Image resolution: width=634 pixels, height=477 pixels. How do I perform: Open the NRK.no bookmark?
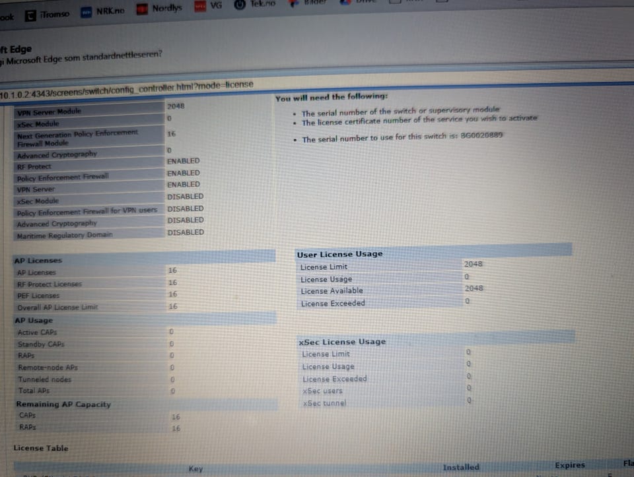pos(102,11)
